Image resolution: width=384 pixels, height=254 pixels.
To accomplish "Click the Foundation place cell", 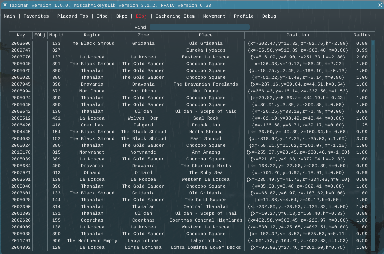I will point(206,125).
